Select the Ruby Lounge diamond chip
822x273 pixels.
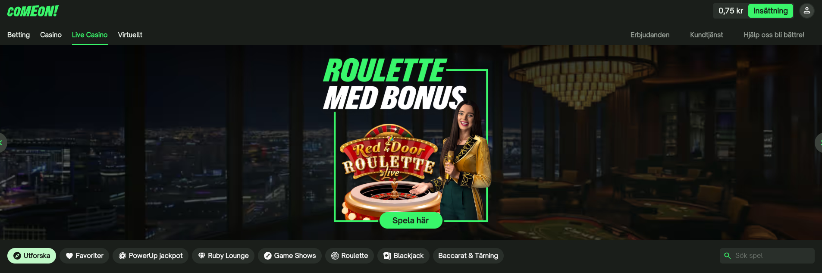coord(223,256)
